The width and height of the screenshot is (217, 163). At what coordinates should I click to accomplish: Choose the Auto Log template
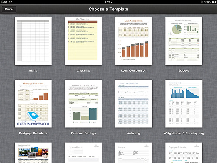pos(134,104)
